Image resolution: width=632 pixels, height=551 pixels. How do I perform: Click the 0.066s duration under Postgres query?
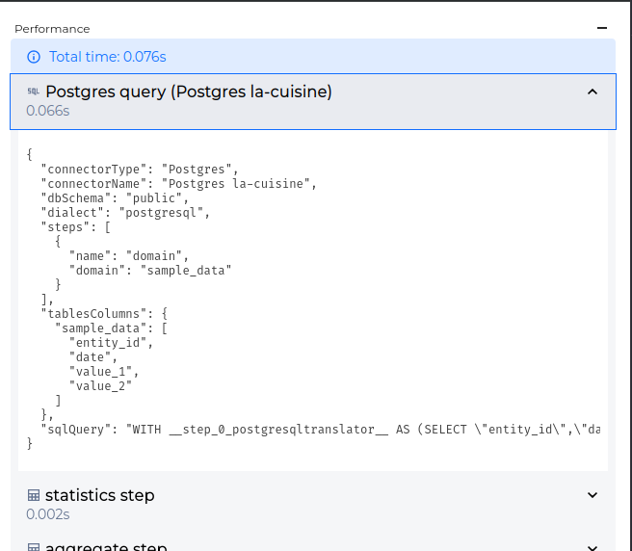click(x=48, y=111)
